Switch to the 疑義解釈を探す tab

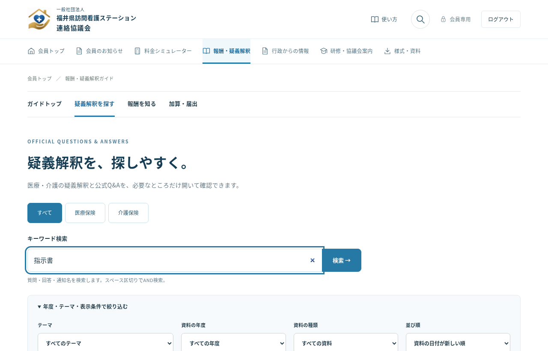95,104
